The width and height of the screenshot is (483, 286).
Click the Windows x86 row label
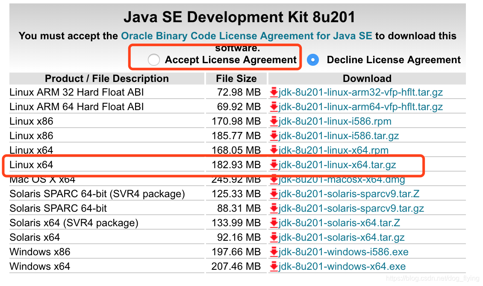point(40,252)
